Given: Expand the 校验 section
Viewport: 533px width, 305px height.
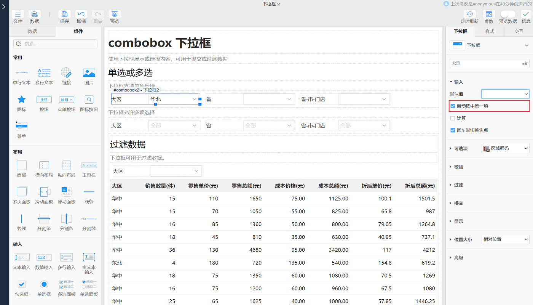Looking at the screenshot, I should point(458,167).
